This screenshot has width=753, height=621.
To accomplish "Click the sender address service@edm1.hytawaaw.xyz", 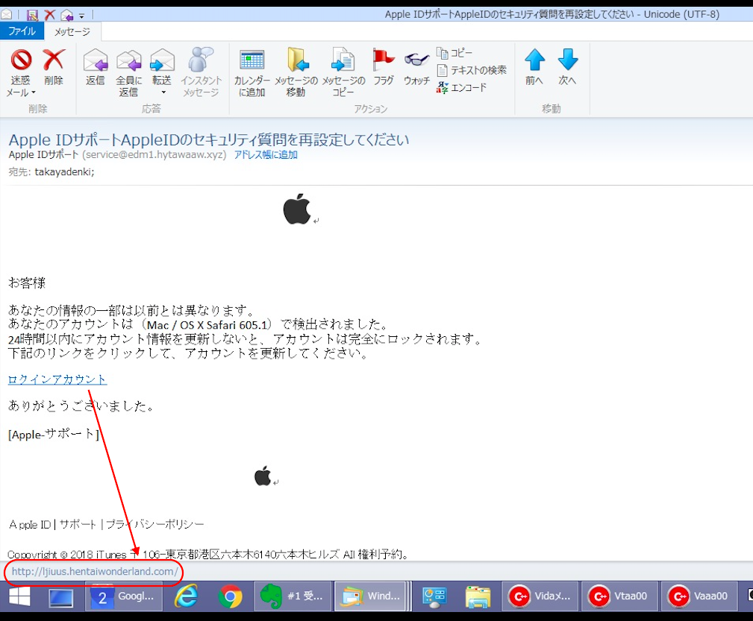I will [x=154, y=154].
